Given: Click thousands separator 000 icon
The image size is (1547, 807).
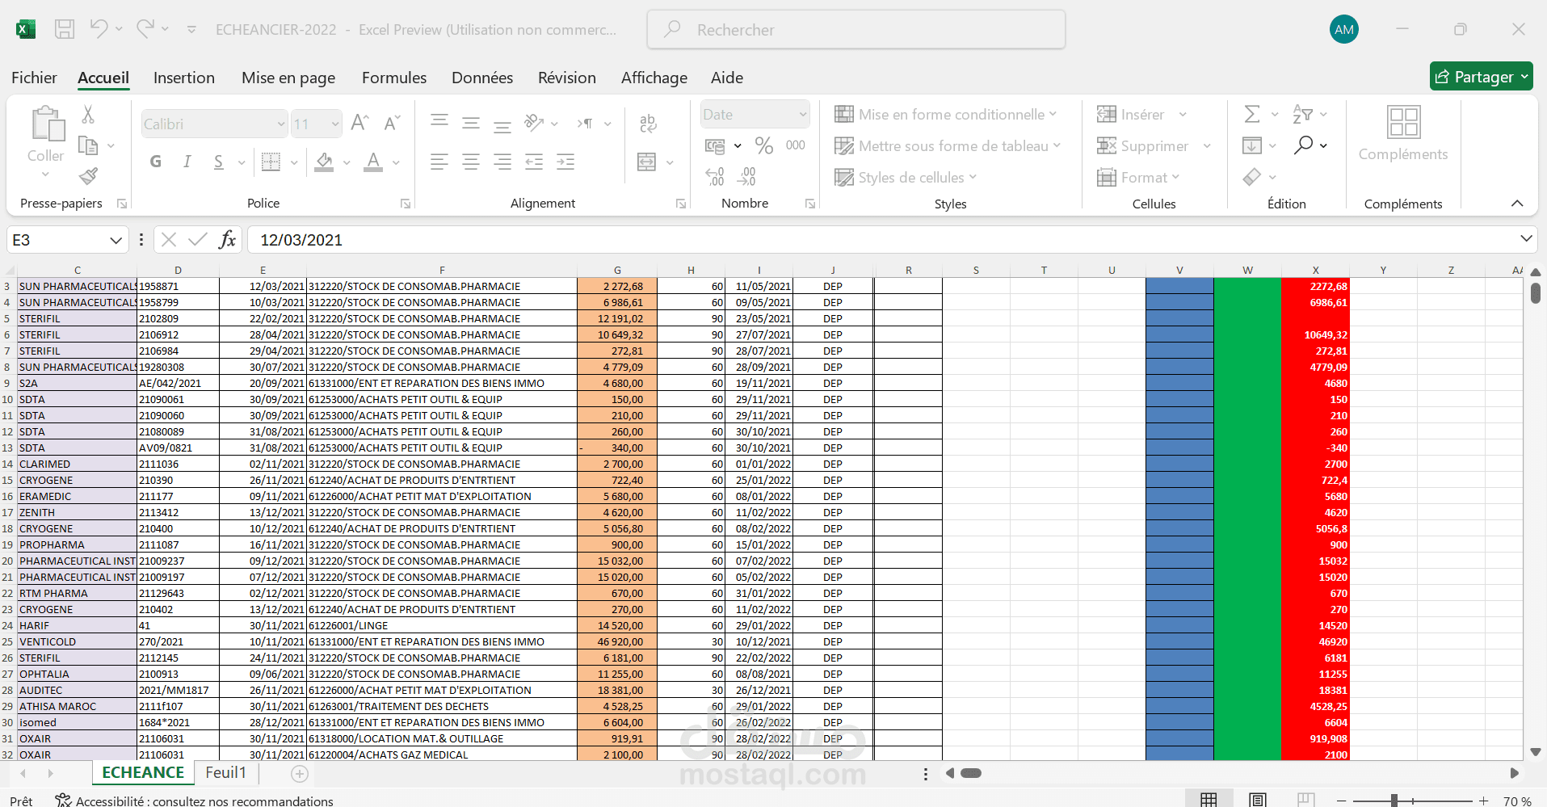Looking at the screenshot, I should pyautogui.click(x=796, y=145).
